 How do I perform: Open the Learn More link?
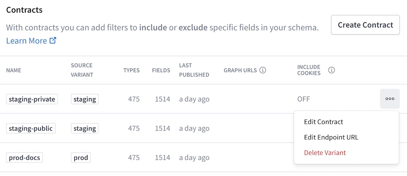pos(26,41)
